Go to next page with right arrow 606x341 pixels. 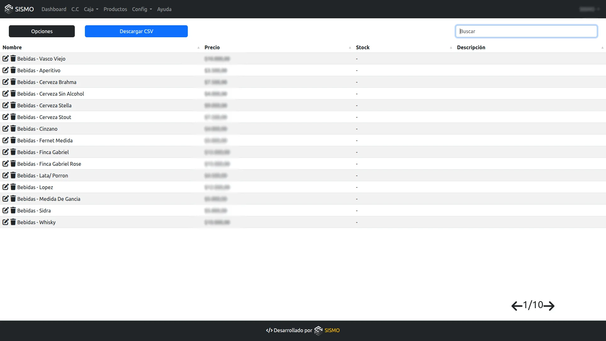[x=549, y=306]
